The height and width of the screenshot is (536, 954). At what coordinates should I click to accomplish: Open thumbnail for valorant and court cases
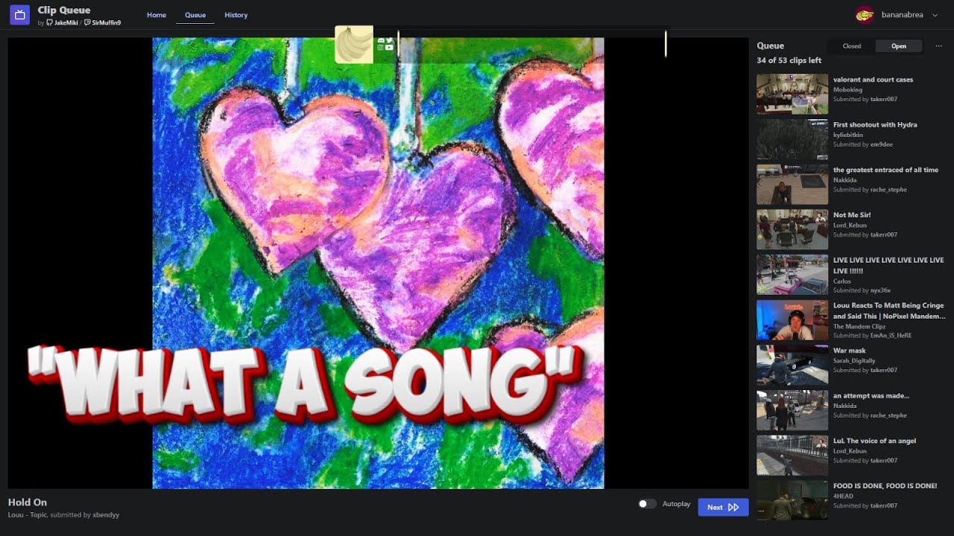[x=792, y=94]
